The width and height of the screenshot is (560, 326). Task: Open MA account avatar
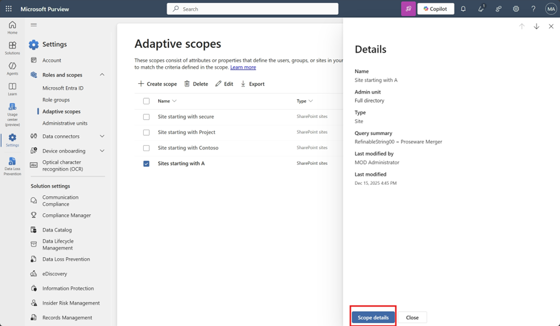click(551, 9)
